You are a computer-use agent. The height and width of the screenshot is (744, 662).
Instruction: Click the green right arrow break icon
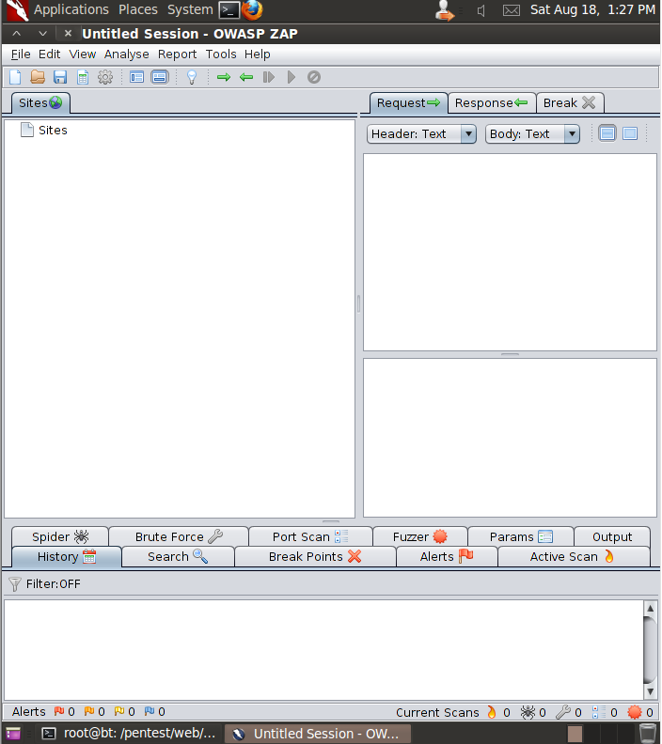pyautogui.click(x=224, y=77)
